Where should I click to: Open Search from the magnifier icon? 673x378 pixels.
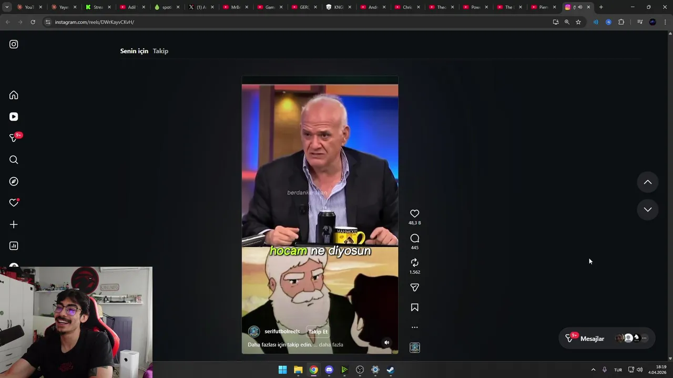(14, 160)
